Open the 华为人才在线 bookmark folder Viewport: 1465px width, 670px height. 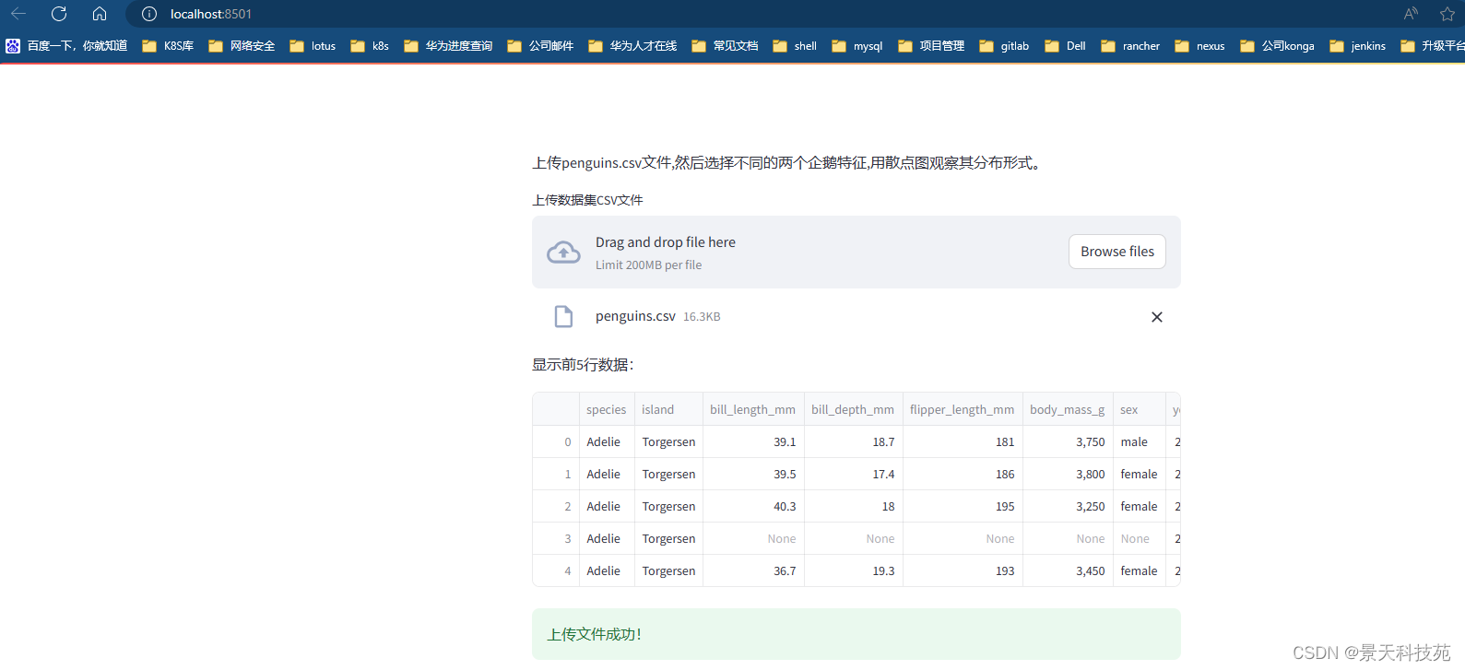pyautogui.click(x=632, y=46)
